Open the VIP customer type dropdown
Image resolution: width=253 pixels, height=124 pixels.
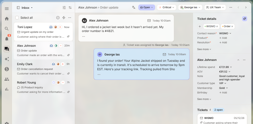(x=223, y=83)
